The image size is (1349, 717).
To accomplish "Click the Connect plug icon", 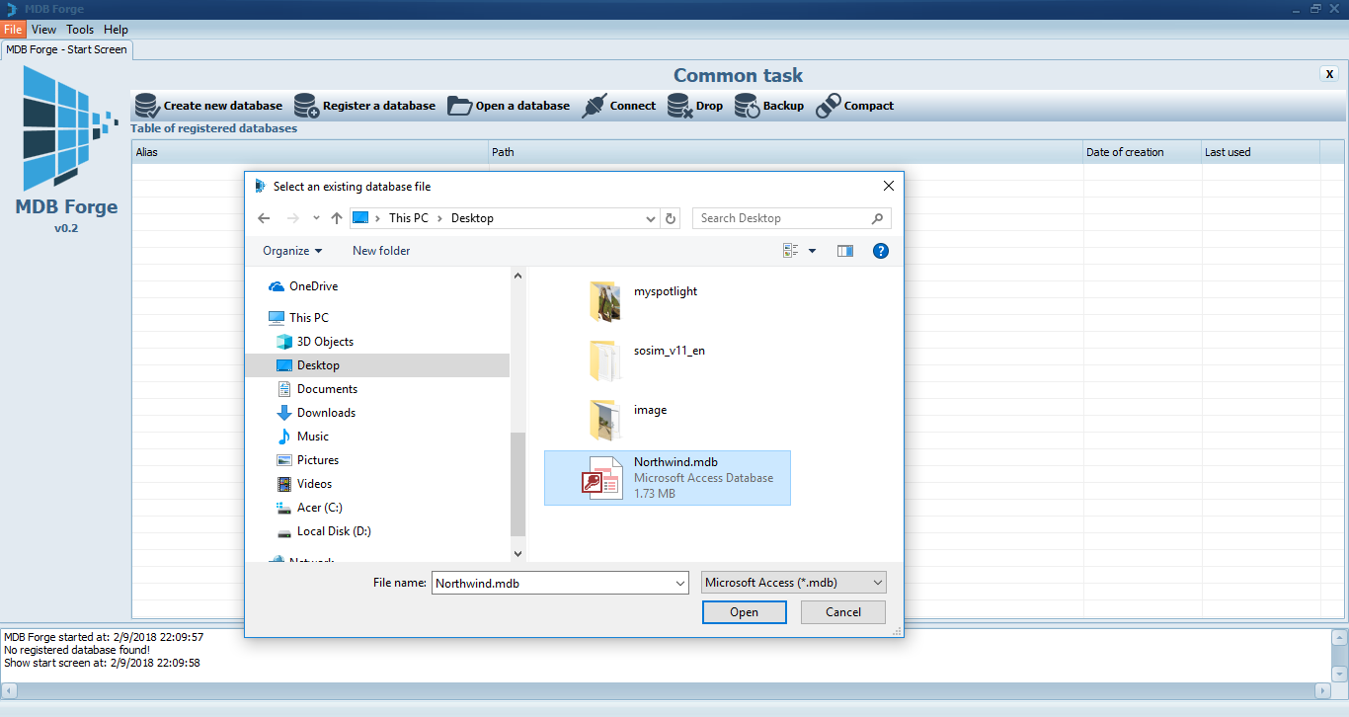I will [595, 106].
